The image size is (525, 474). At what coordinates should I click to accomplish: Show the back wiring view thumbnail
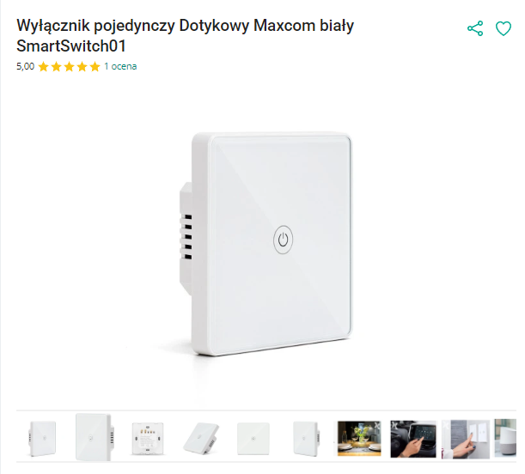coord(148,438)
